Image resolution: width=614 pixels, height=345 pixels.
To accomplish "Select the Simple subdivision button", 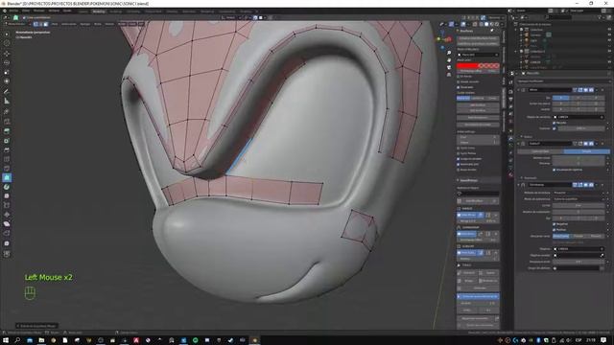I will (586, 151).
